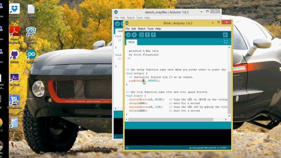Select the touch.txt file on desktop
This screenshot has width=281, height=158.
[x=31, y=11]
